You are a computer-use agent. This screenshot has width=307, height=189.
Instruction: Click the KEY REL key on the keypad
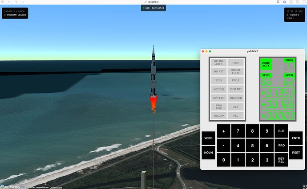pyautogui.click(x=281, y=160)
